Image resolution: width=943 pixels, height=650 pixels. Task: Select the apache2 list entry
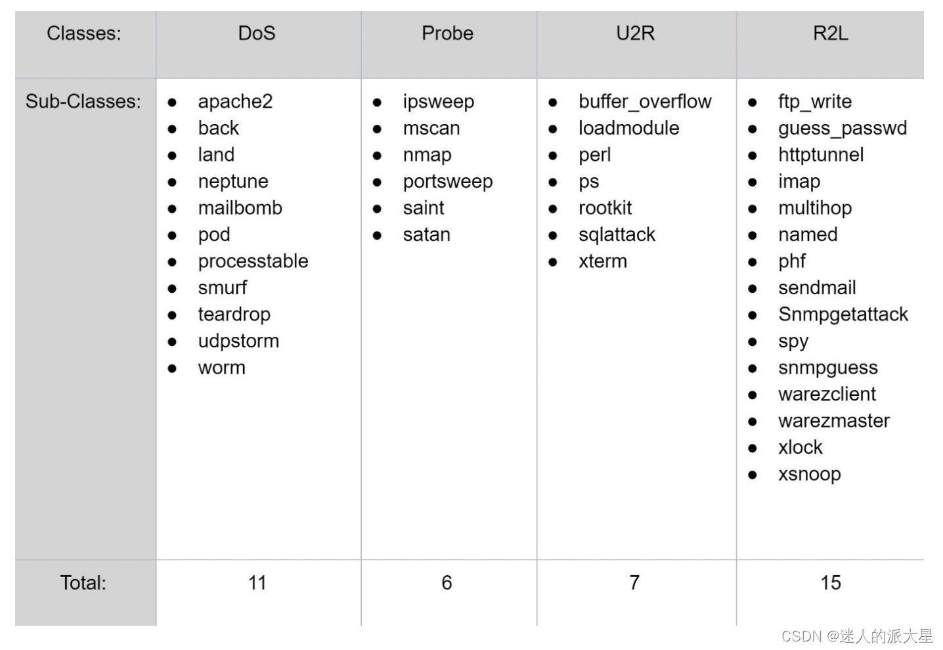235,102
